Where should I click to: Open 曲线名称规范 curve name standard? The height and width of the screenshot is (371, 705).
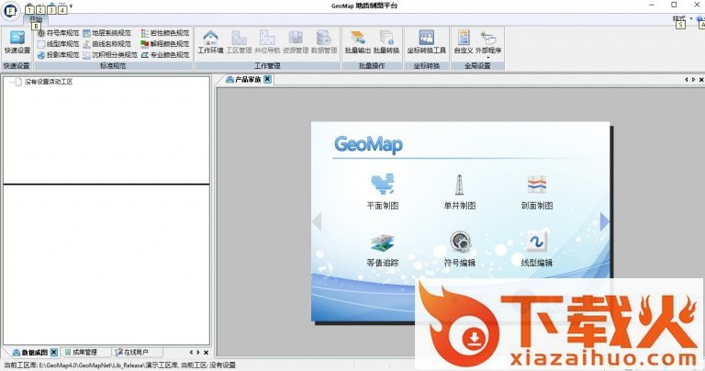click(x=106, y=44)
